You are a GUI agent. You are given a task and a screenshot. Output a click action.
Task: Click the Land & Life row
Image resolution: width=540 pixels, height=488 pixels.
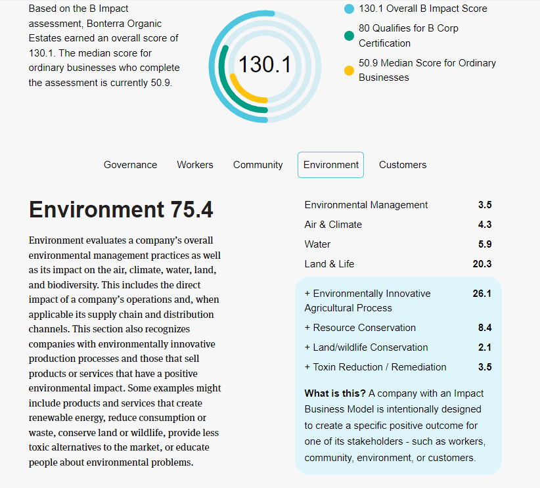point(397,264)
